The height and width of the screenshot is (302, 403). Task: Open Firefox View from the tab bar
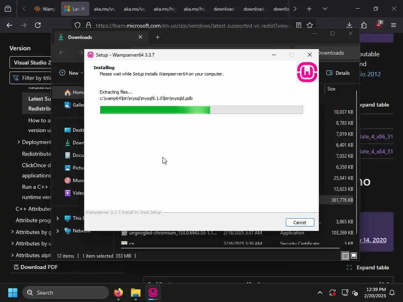pyautogui.click(x=8, y=9)
